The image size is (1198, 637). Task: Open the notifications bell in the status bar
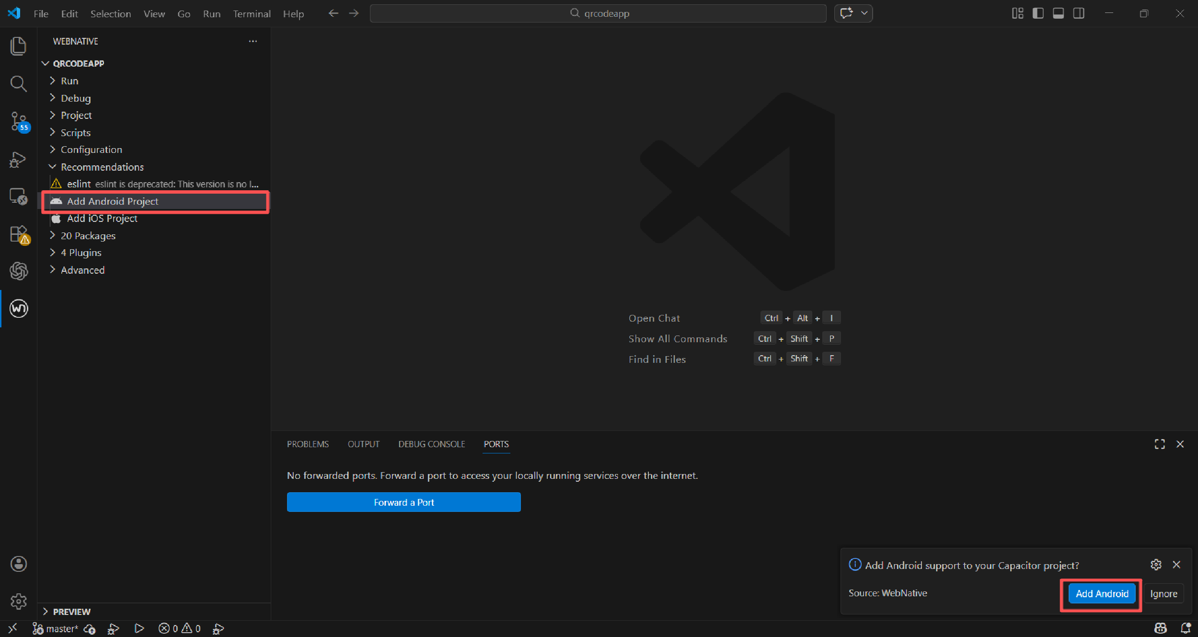[1186, 628]
